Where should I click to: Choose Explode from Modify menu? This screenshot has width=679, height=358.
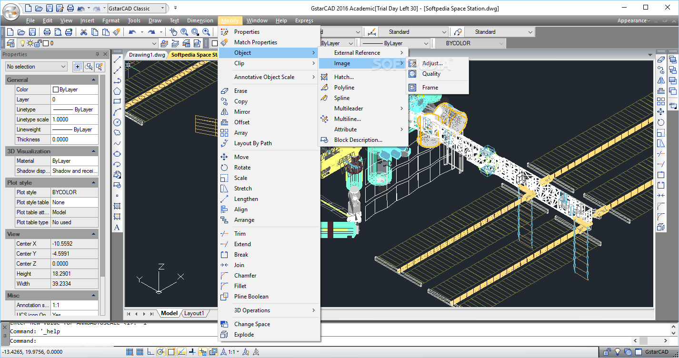(268, 335)
